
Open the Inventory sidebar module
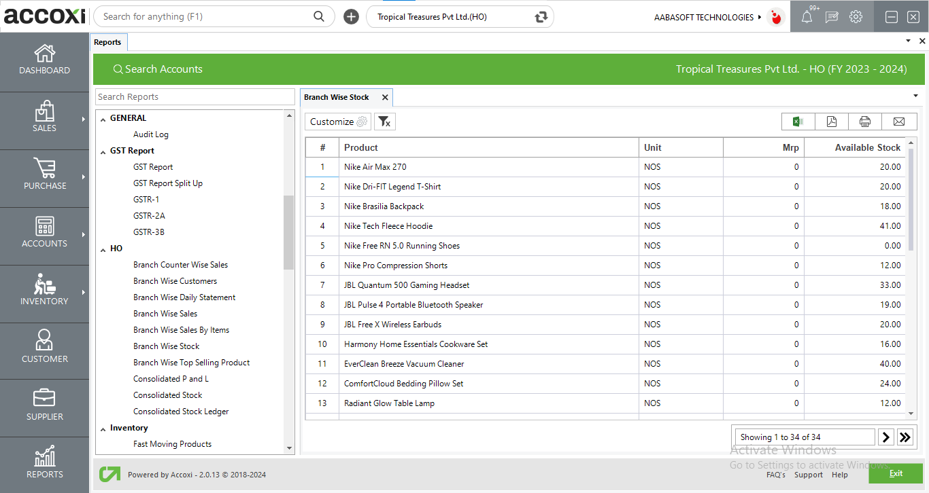pyautogui.click(x=44, y=291)
